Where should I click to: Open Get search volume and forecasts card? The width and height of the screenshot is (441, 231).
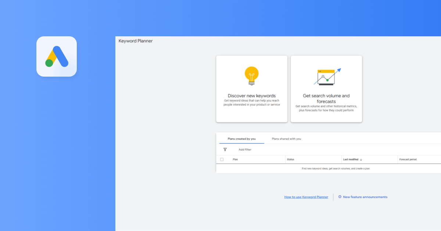pos(326,89)
